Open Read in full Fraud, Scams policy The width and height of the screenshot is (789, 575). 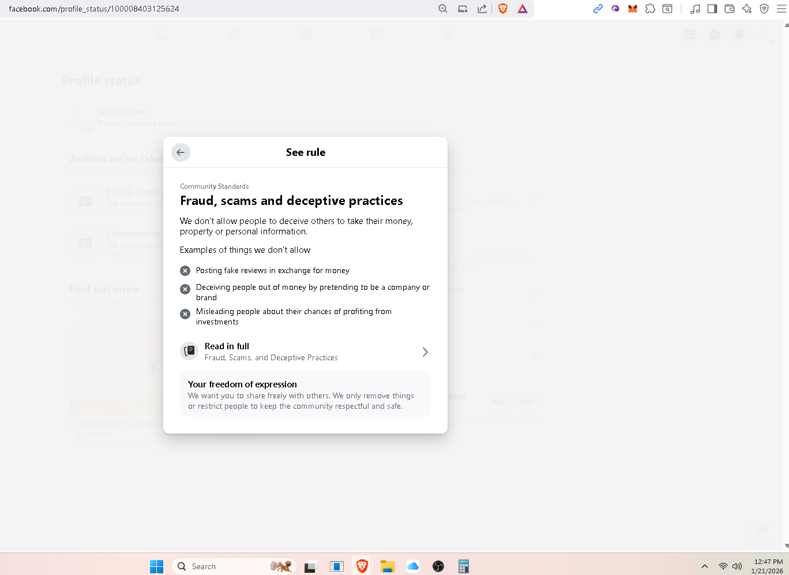pyautogui.click(x=271, y=352)
